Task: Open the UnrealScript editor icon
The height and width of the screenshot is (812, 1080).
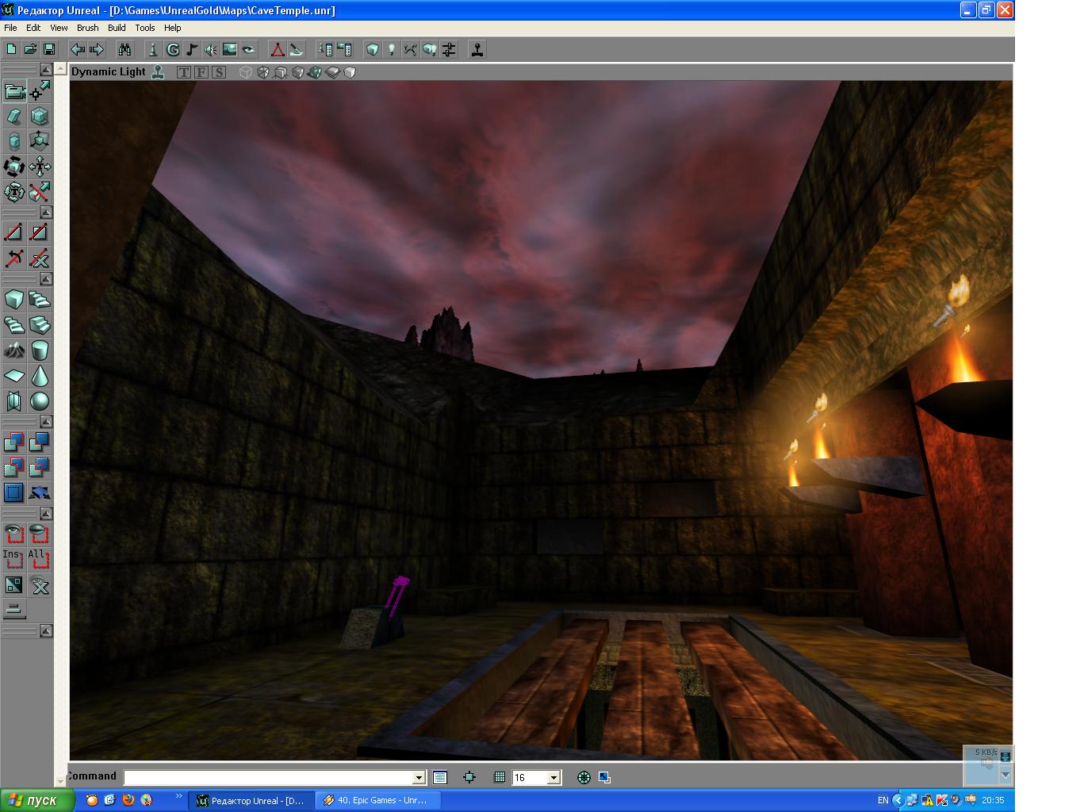Action: (x=296, y=49)
